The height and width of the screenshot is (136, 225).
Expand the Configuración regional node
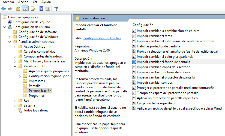click(x=20, y=76)
